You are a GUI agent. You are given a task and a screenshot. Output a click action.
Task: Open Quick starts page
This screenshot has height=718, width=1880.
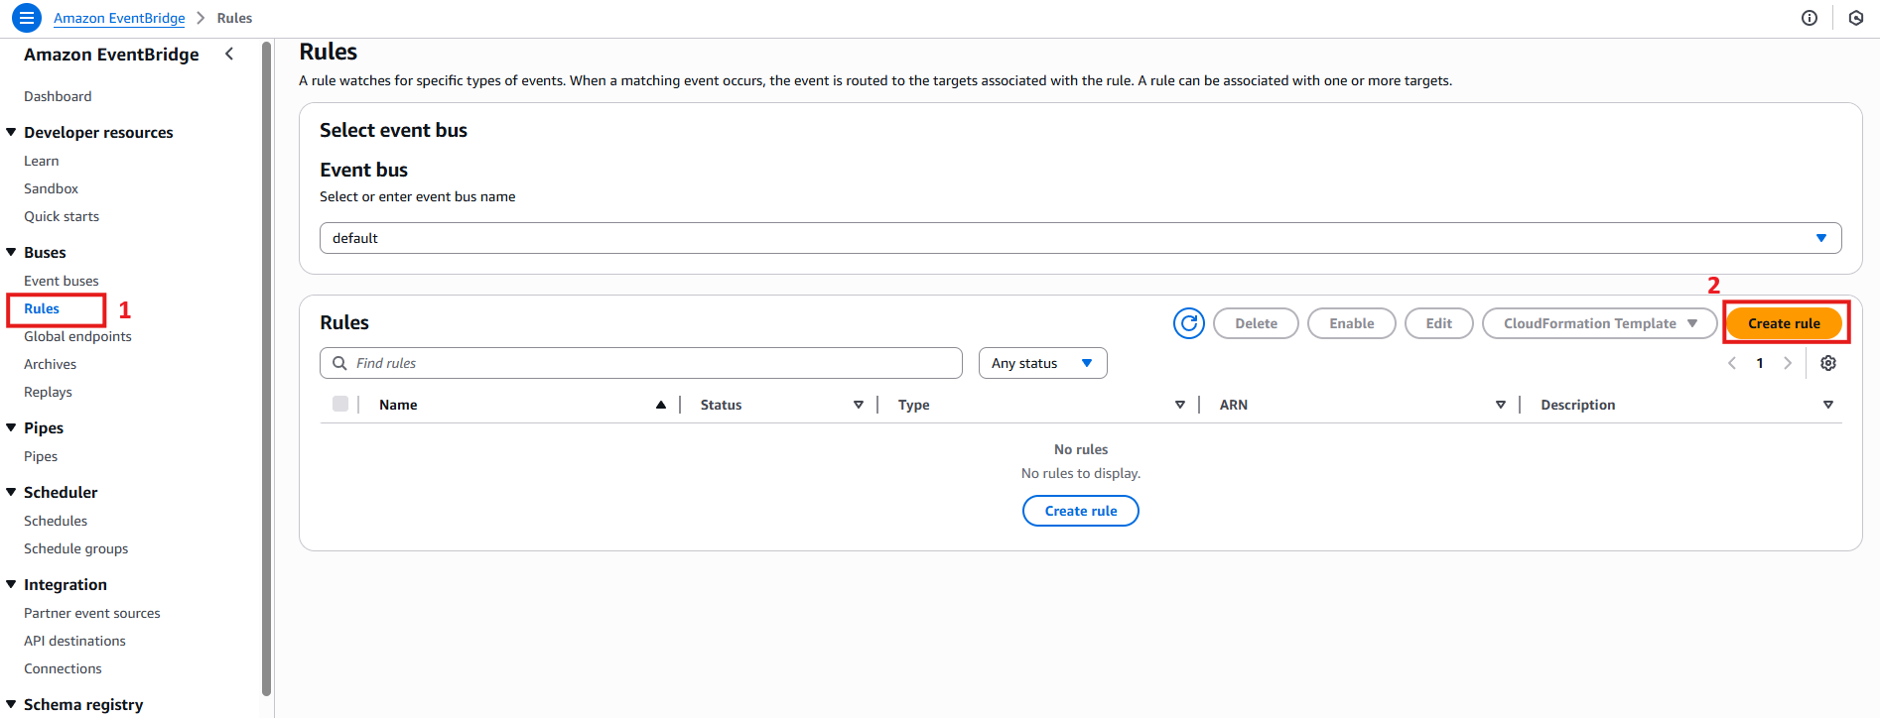point(62,216)
